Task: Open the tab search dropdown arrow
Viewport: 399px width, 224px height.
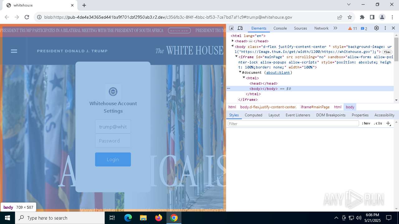Action: pos(349,4)
